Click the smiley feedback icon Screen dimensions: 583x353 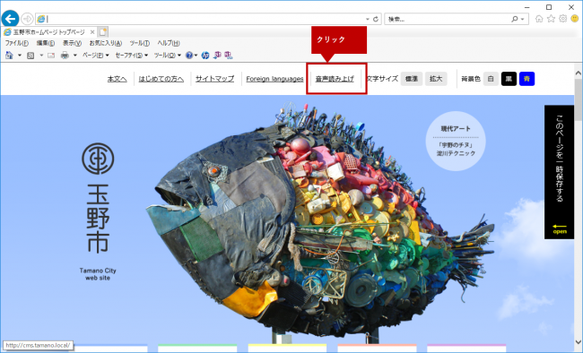[575, 19]
